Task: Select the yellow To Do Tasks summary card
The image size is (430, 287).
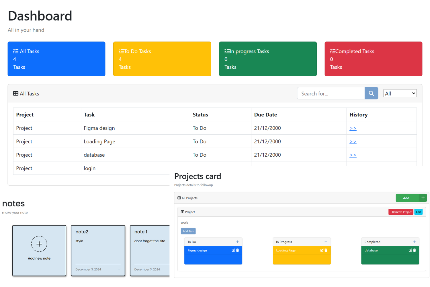Action: pyautogui.click(x=162, y=59)
